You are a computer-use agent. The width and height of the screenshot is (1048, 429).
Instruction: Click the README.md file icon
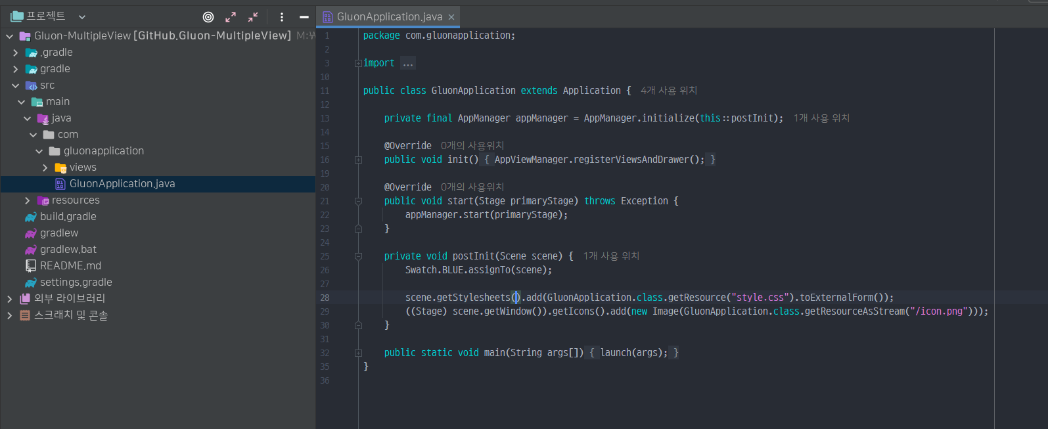31,266
